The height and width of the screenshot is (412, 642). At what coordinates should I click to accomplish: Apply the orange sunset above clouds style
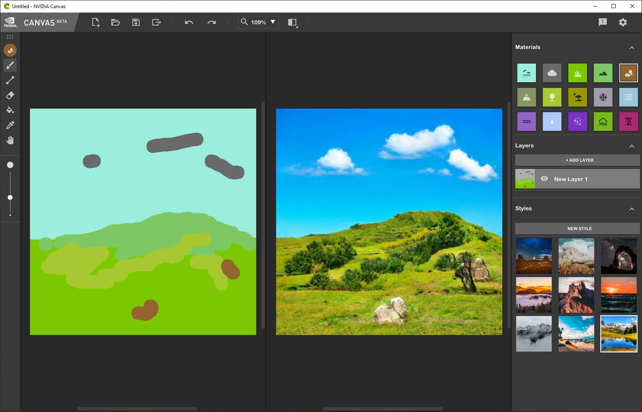click(x=534, y=295)
